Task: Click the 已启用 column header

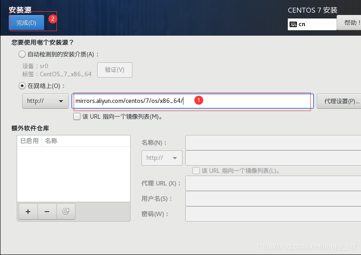Action: pos(29,141)
